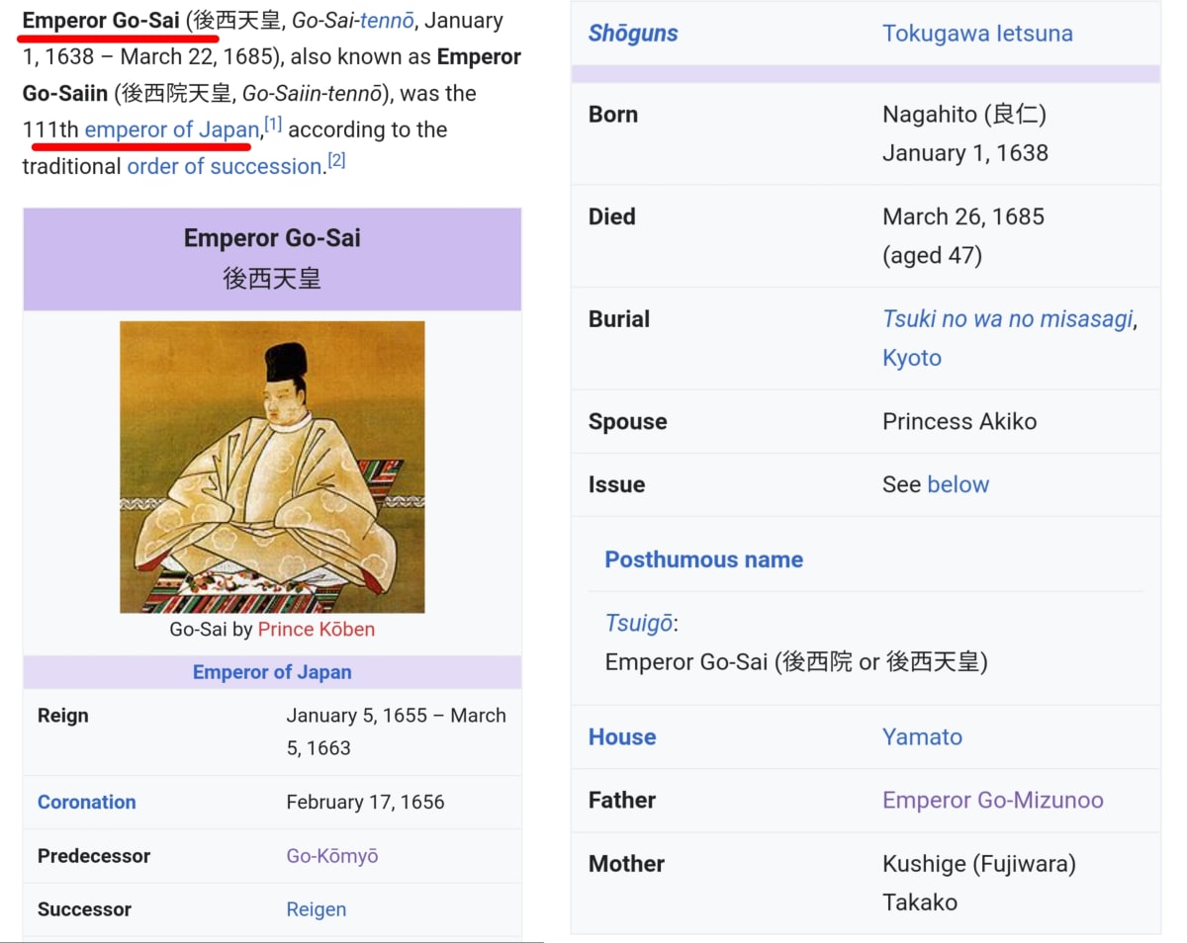Click the 'Emperor of Japan' infobox header link
1187x943 pixels.
point(272,672)
